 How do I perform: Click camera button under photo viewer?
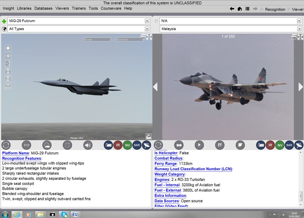261,145
